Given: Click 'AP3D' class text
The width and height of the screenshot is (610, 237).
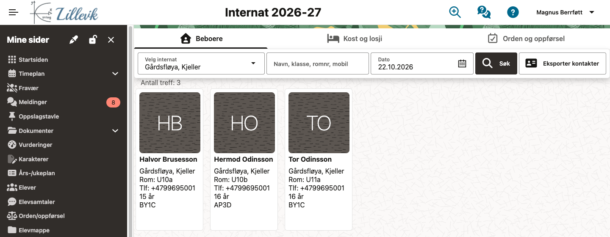Looking at the screenshot, I should click(223, 205).
